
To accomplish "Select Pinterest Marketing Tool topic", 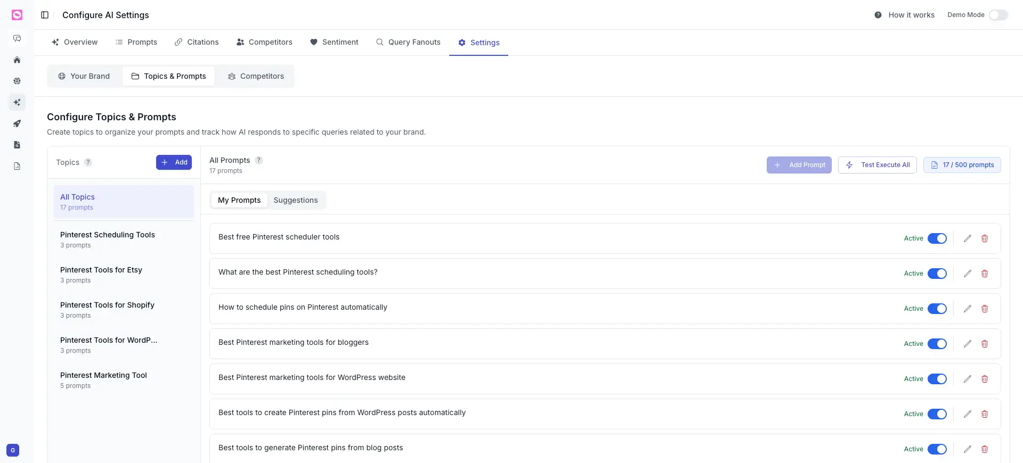I will coord(124,380).
